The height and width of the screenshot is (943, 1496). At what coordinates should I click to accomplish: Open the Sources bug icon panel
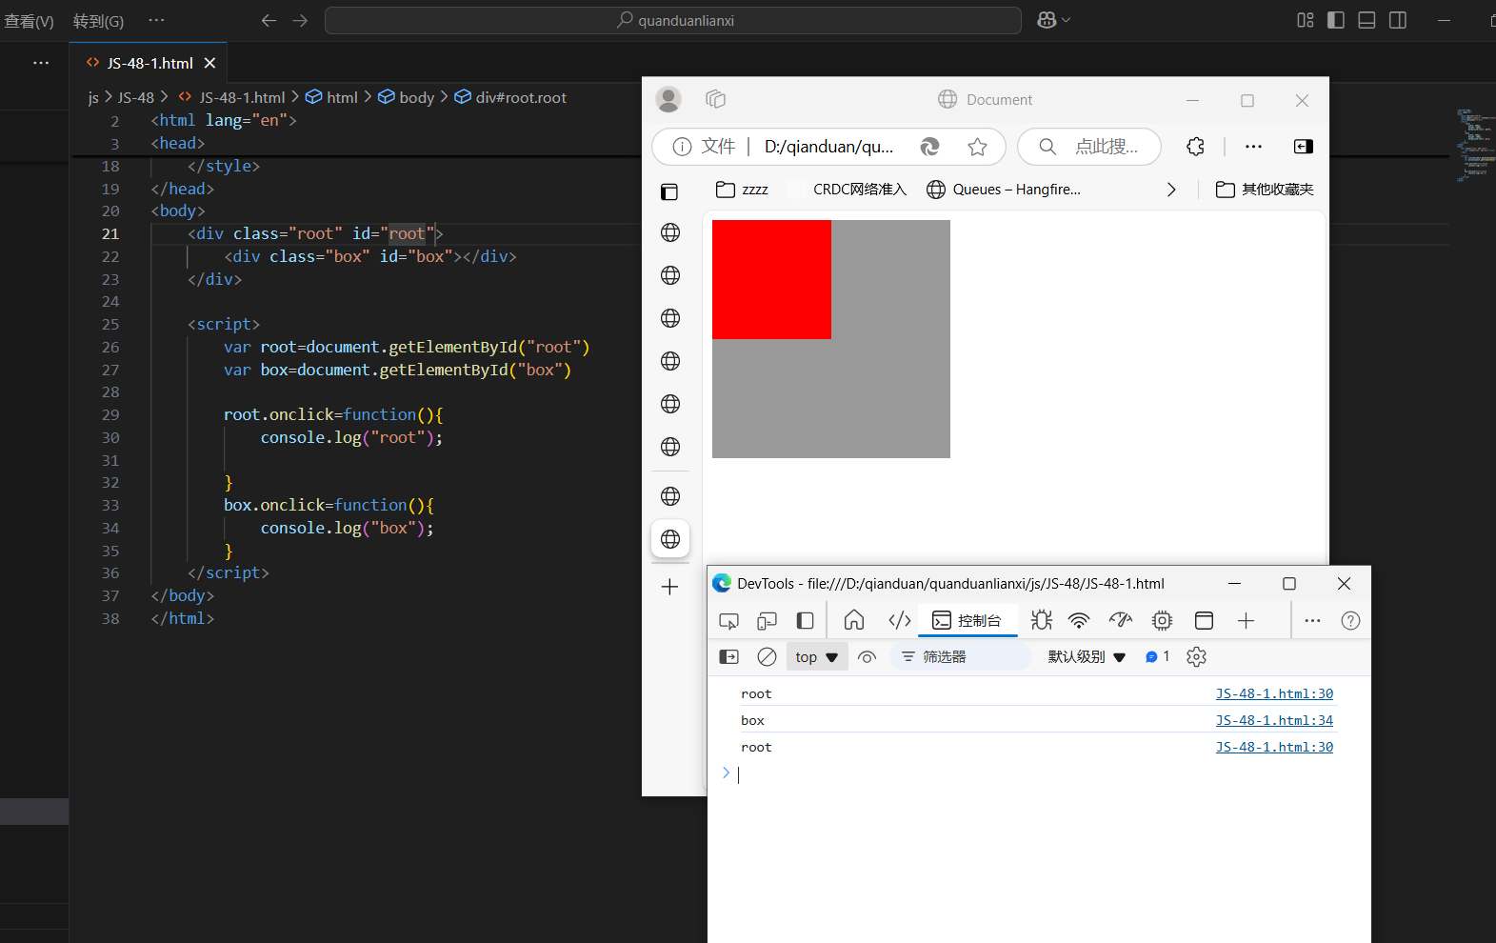pos(1041,621)
